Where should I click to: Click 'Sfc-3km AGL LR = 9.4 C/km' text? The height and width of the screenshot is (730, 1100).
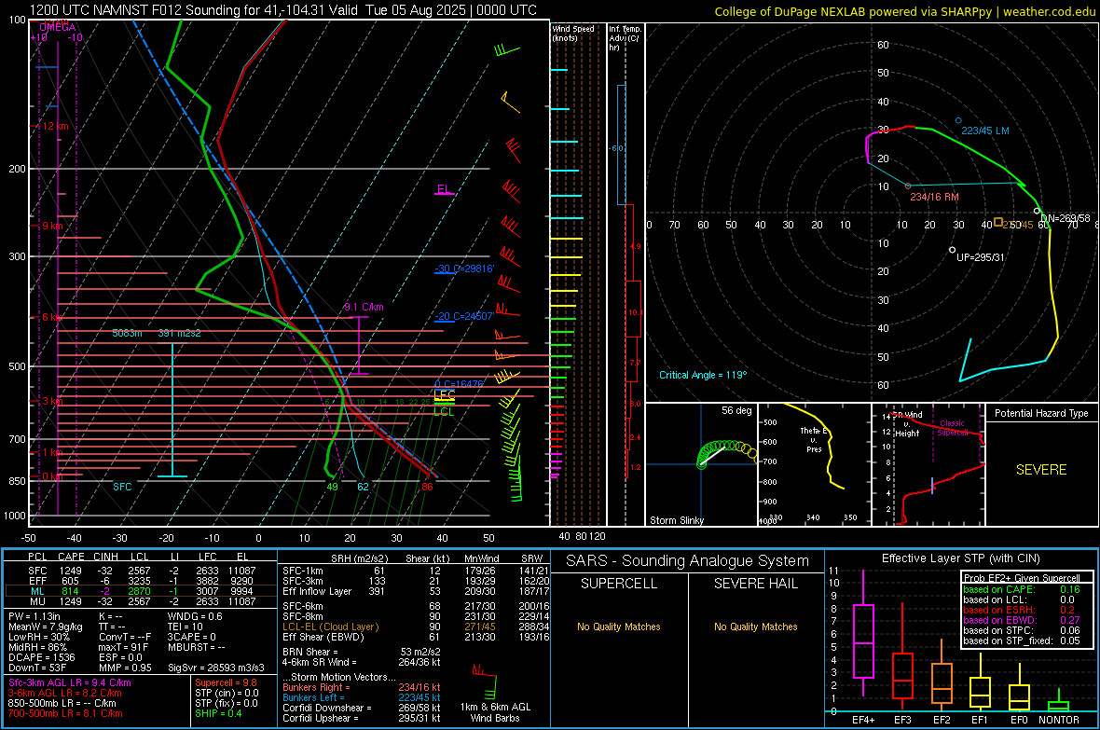point(70,682)
